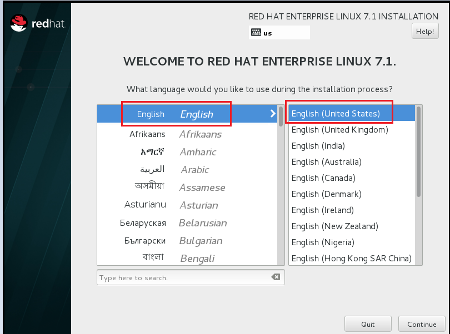Viewport: 450px width, 334px height.
Task: Select Asturian language
Action: pos(187,205)
